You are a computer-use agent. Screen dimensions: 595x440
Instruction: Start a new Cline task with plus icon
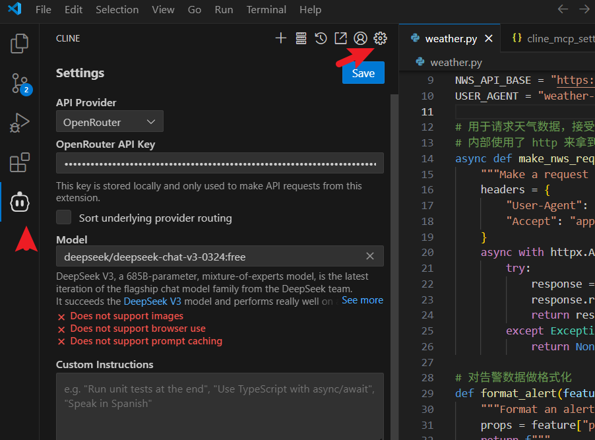coord(281,38)
